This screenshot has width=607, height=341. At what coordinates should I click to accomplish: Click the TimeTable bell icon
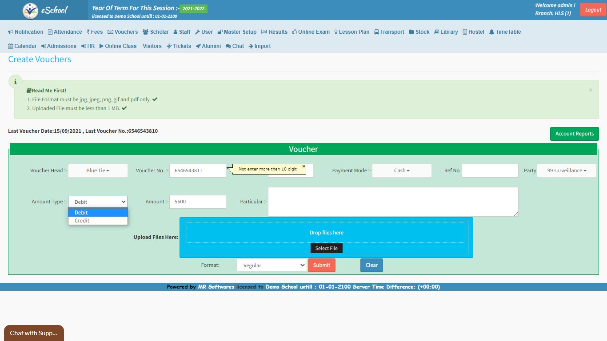tap(491, 32)
